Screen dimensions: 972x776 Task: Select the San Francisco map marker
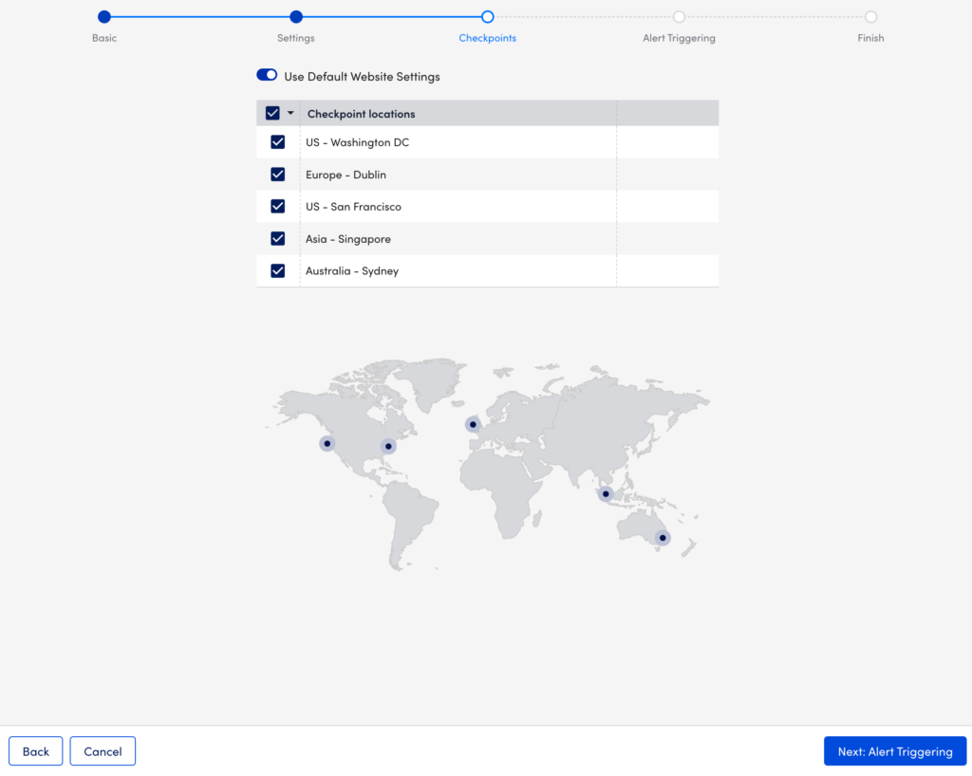click(x=327, y=442)
